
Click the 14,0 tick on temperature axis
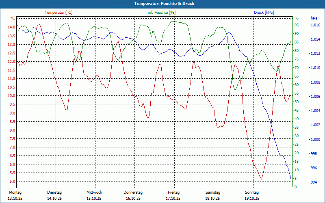[x=11, y=27]
